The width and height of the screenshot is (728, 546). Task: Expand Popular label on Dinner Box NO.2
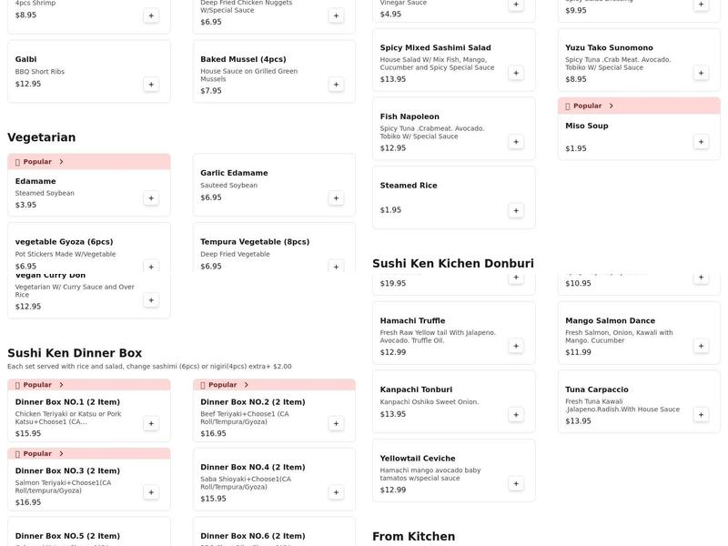(224, 384)
